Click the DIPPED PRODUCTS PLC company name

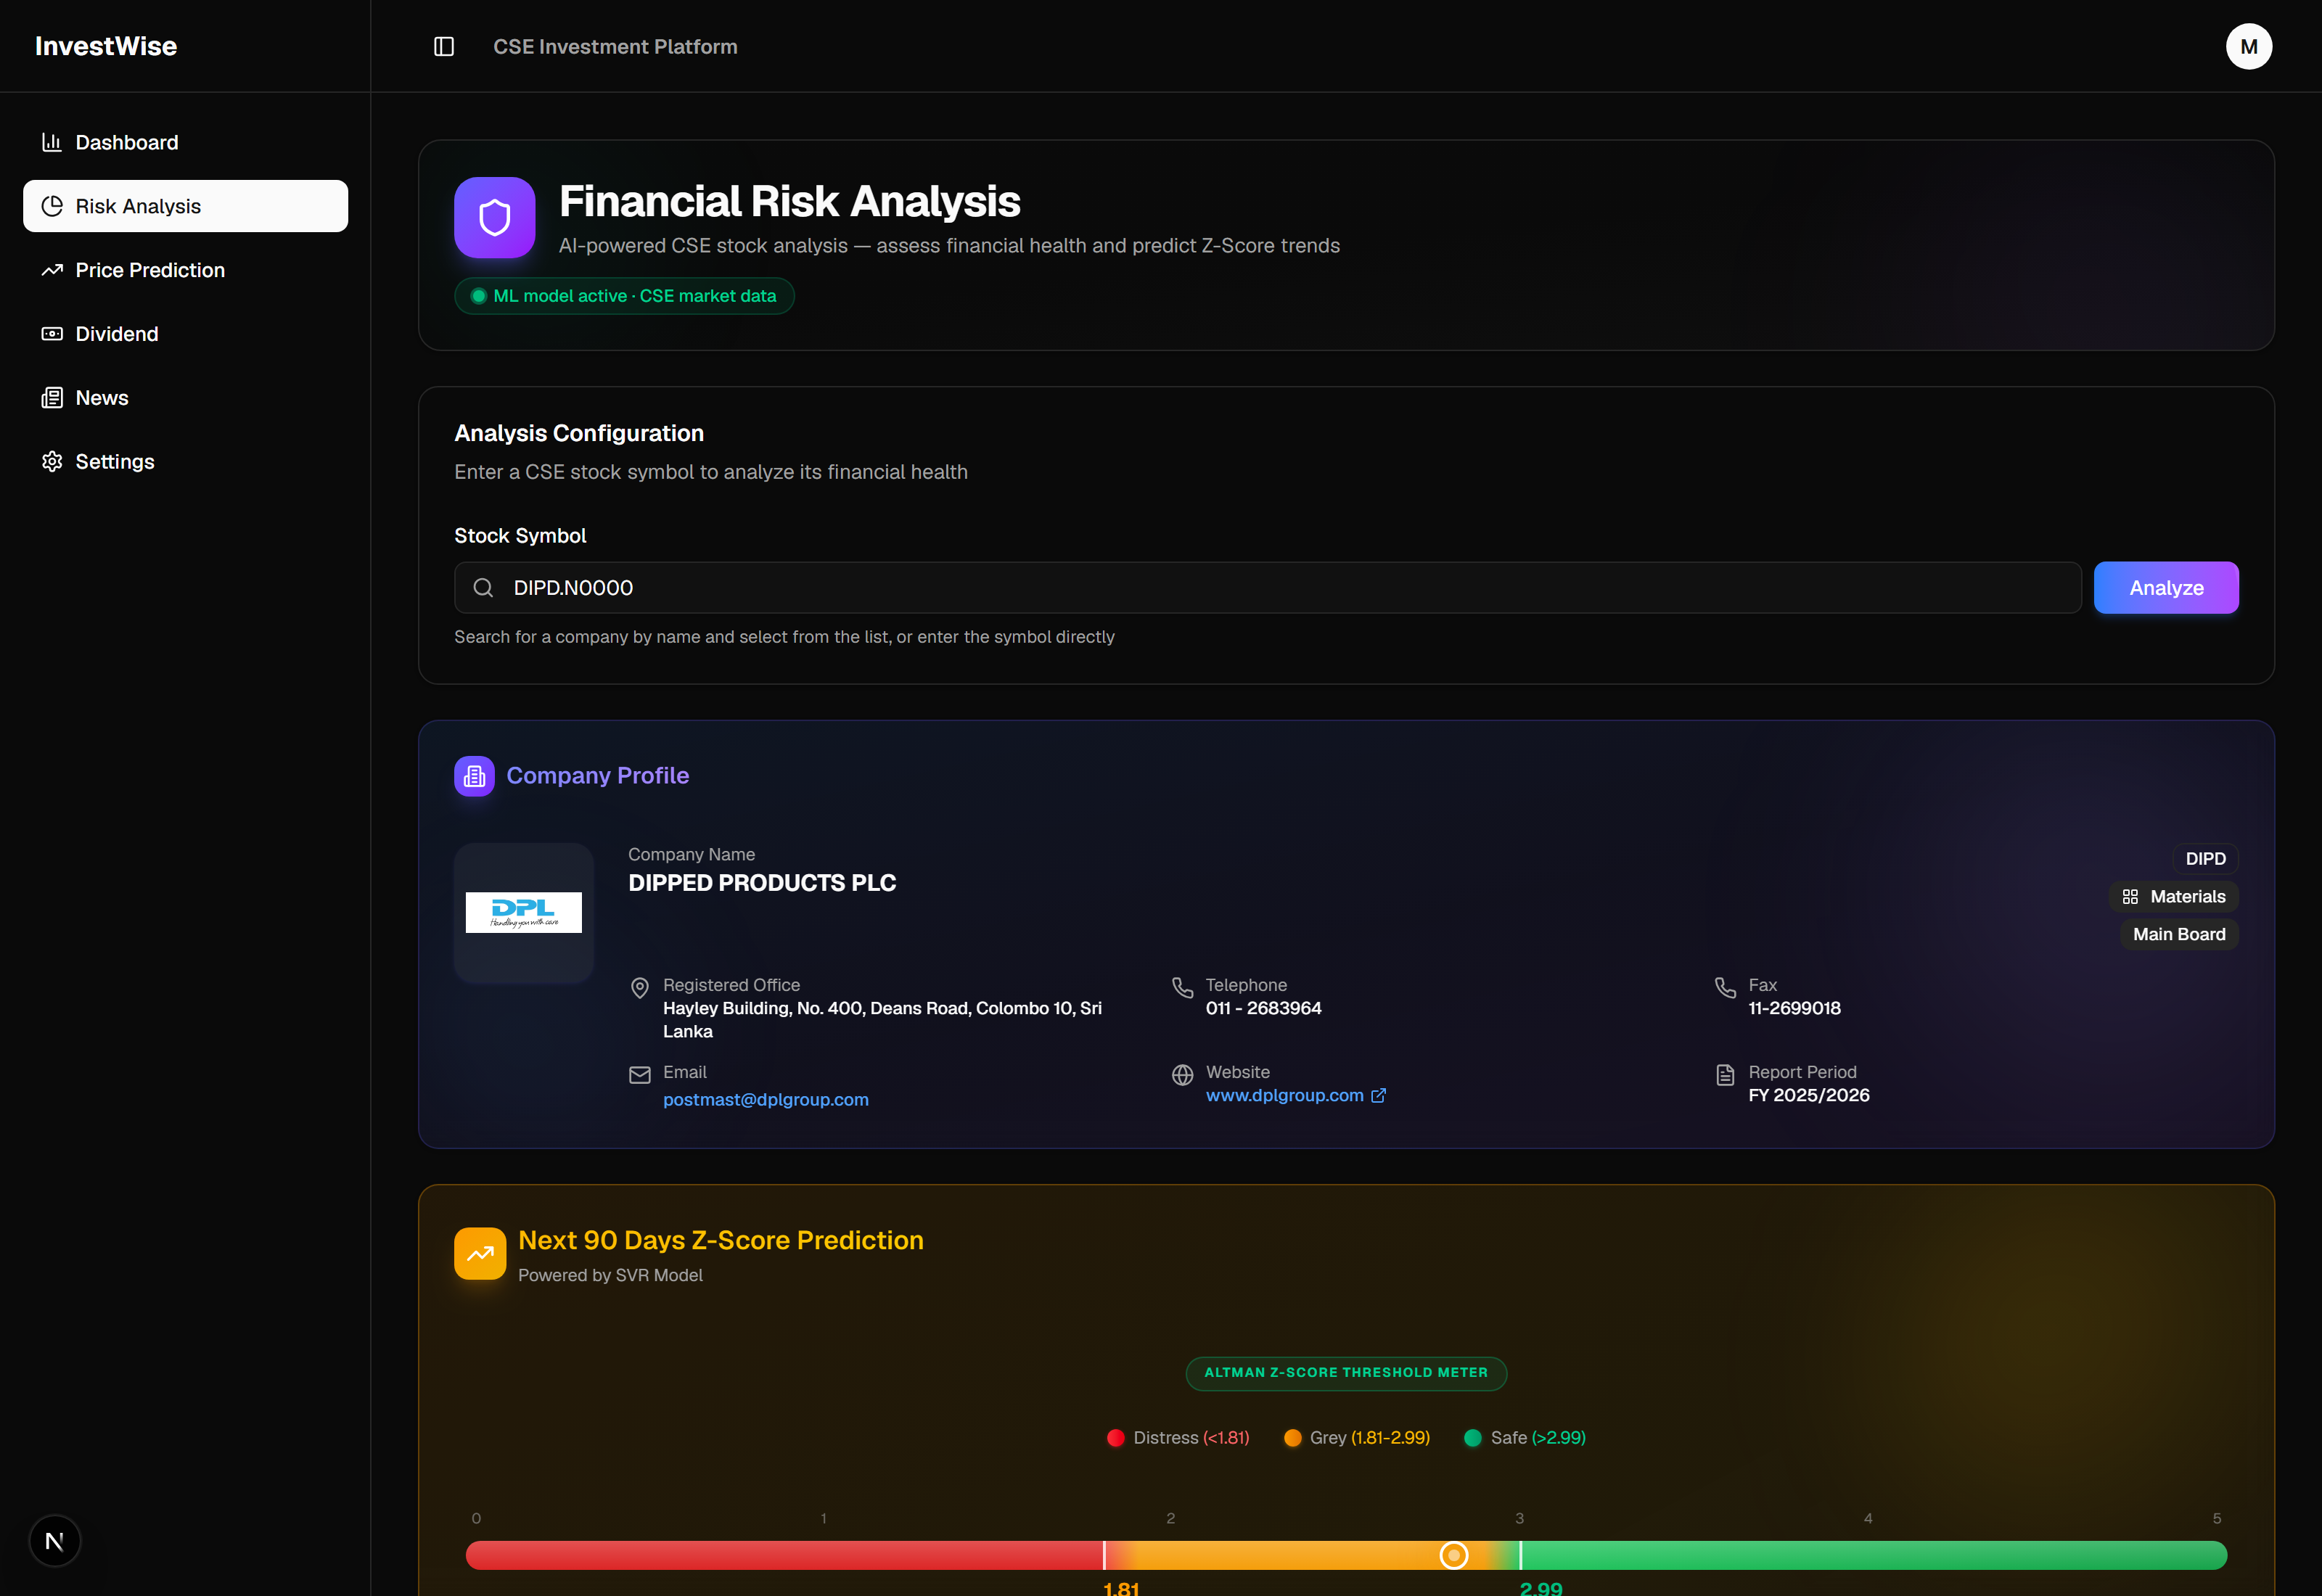pyautogui.click(x=762, y=883)
